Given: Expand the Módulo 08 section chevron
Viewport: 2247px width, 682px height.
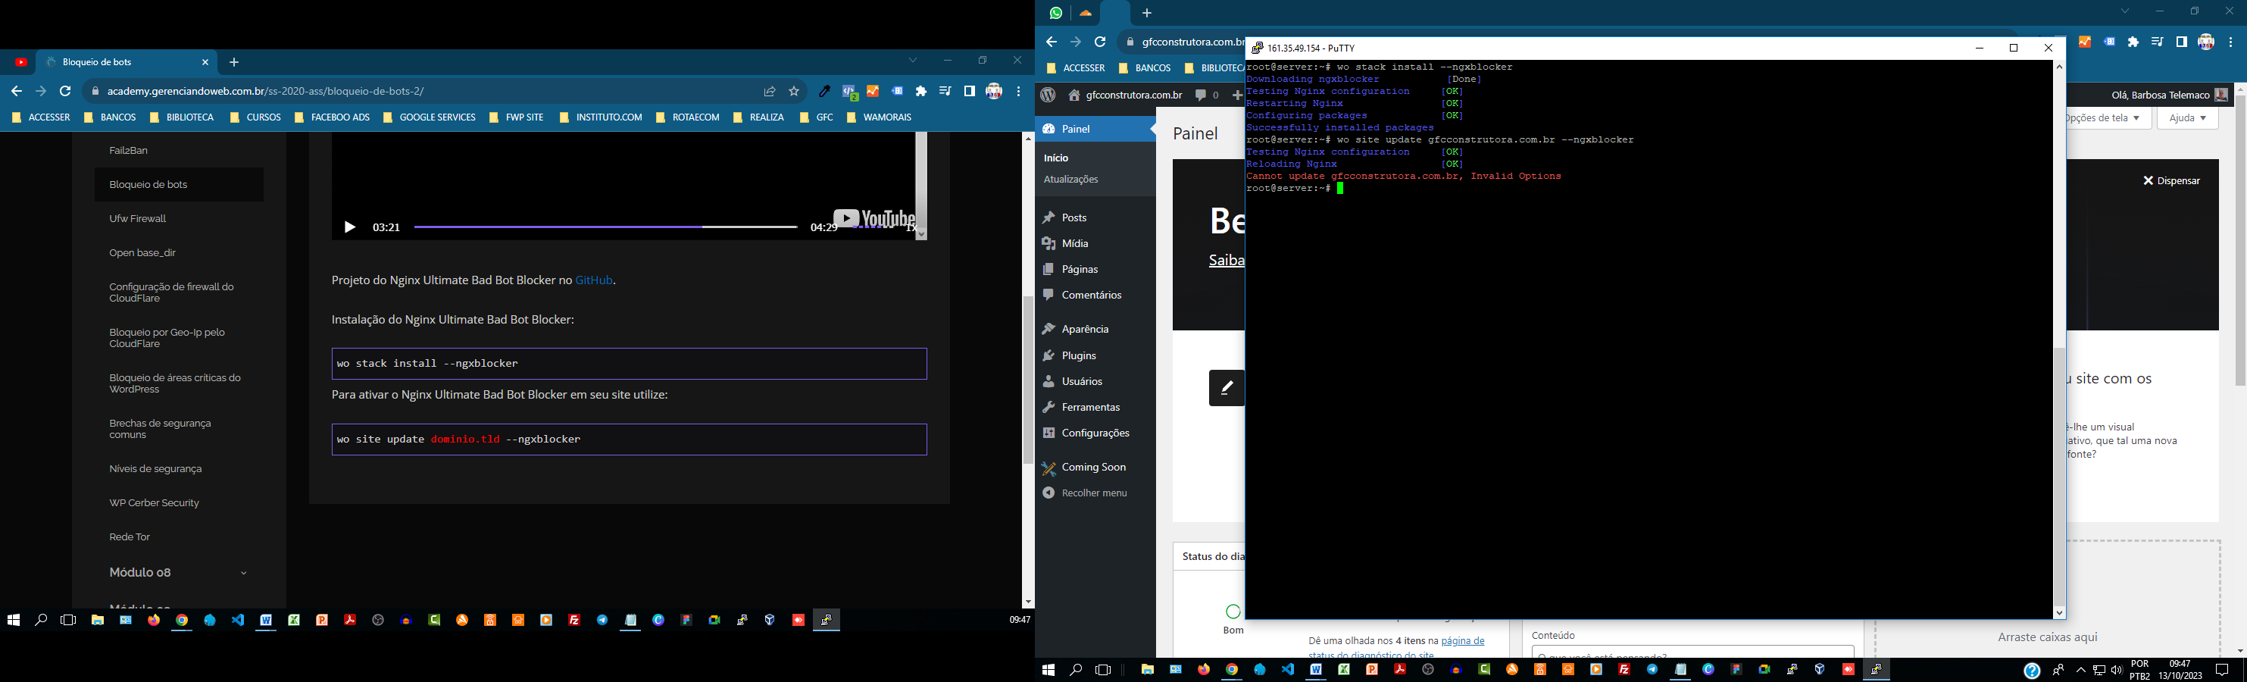Looking at the screenshot, I should coord(243,573).
